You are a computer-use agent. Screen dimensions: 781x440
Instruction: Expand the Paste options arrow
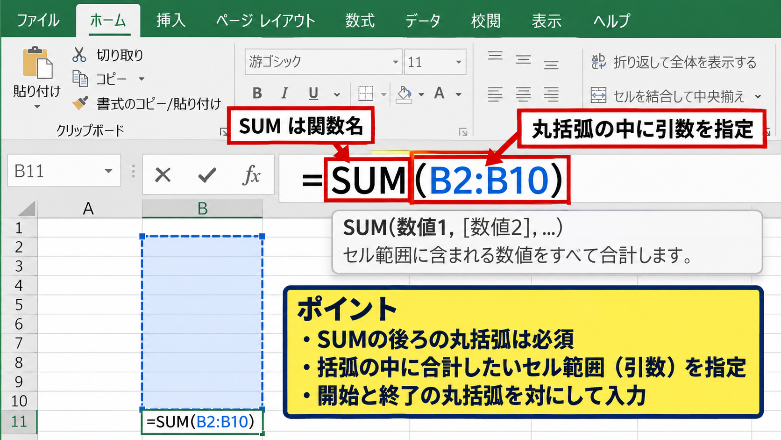37,107
